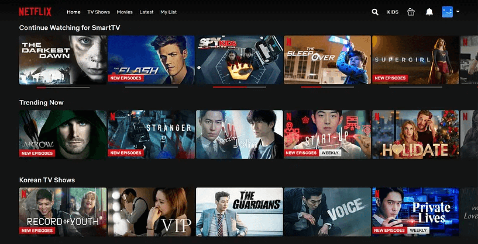Open the notifications bell
Screen dimensions: 478x244
click(429, 12)
